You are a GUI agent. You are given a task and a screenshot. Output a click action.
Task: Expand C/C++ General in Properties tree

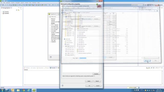point(50,25)
